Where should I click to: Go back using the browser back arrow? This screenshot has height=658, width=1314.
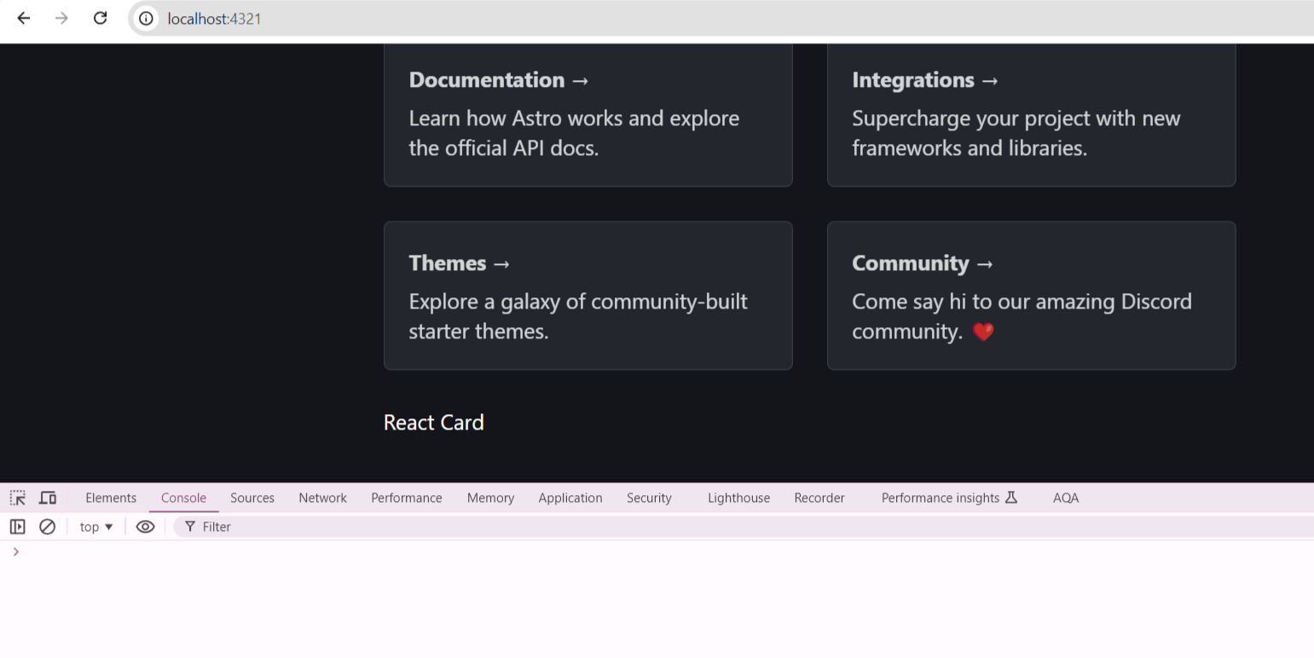[23, 18]
